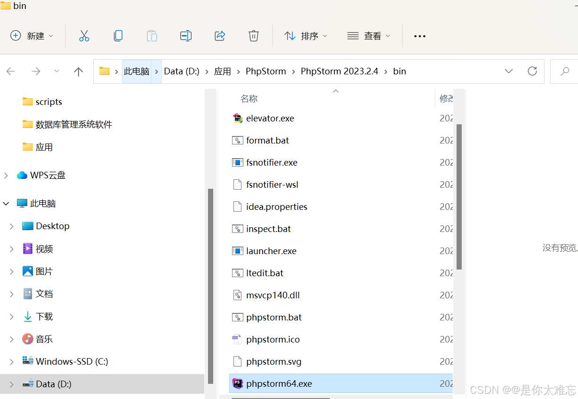
Task: Select format.bat file
Action: pos(341,140)
